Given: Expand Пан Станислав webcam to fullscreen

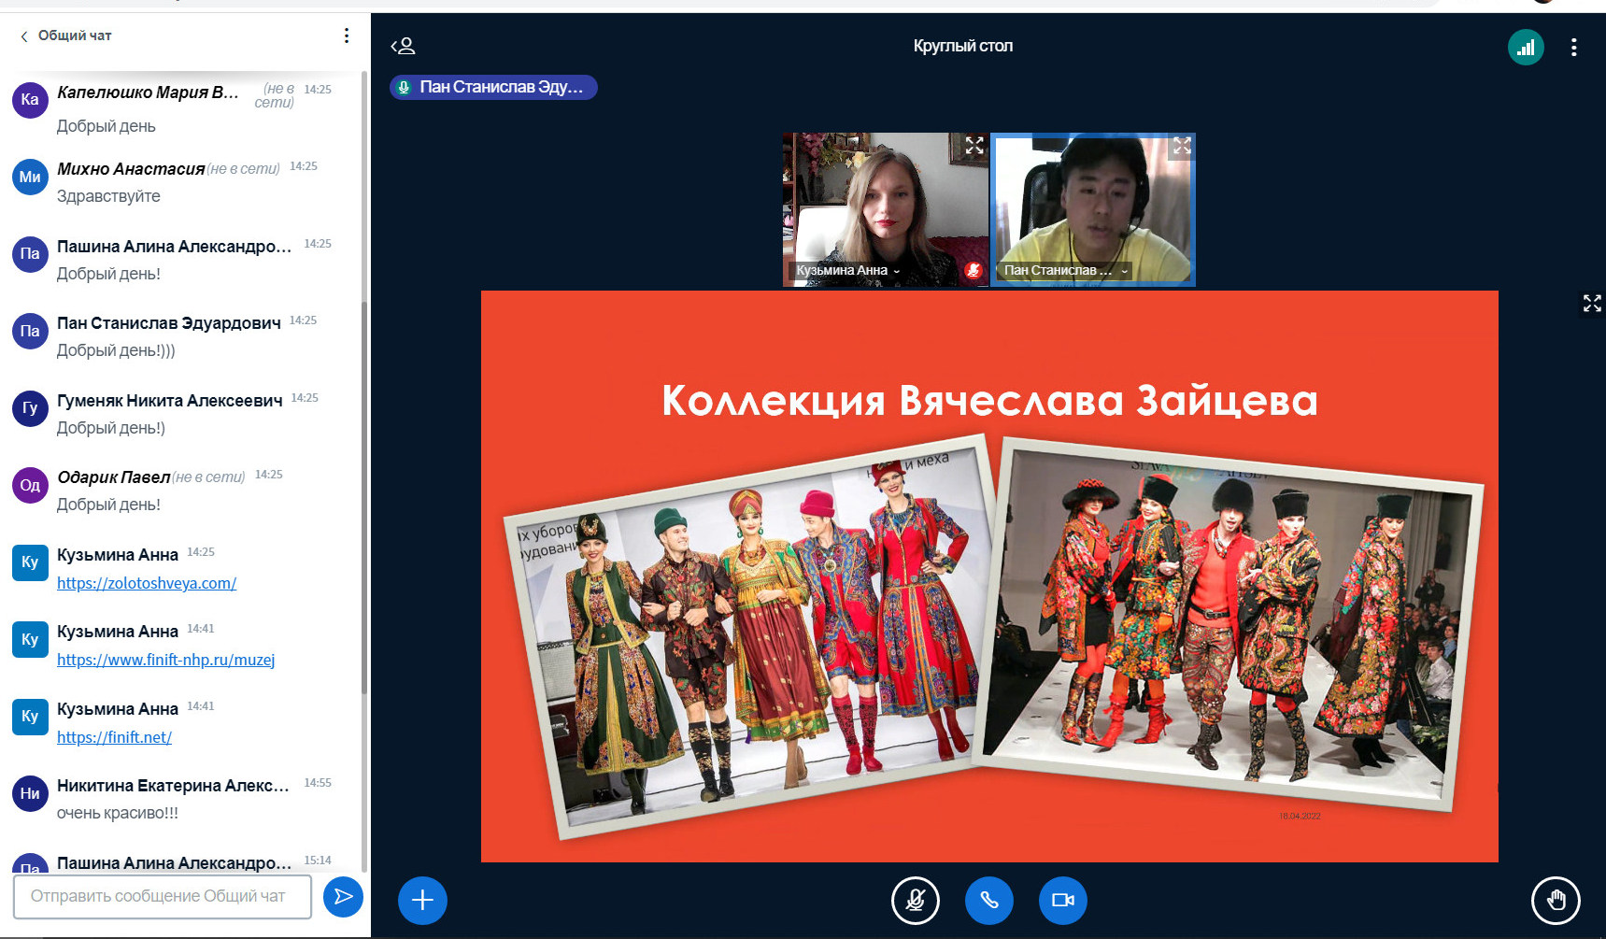Looking at the screenshot, I should 1182,146.
